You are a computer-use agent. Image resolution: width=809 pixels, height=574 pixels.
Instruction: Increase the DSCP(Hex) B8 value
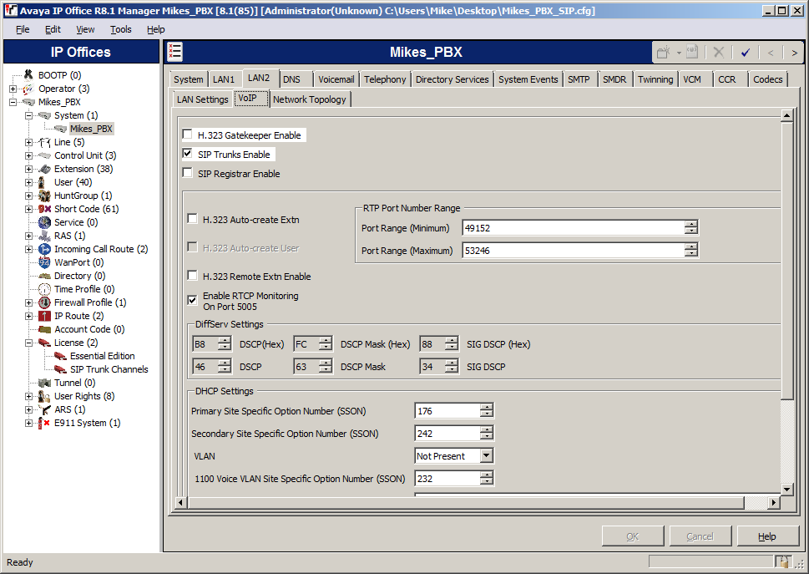point(225,341)
